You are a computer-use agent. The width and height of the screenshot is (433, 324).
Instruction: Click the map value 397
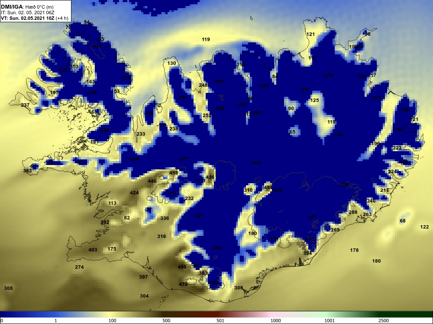[x=143, y=277]
